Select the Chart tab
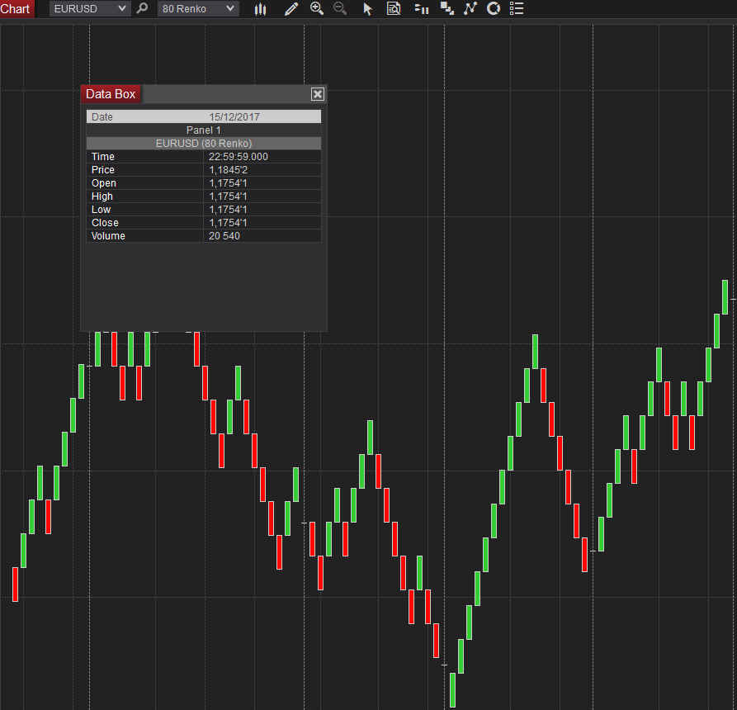This screenshot has height=710, width=737. 17,8
